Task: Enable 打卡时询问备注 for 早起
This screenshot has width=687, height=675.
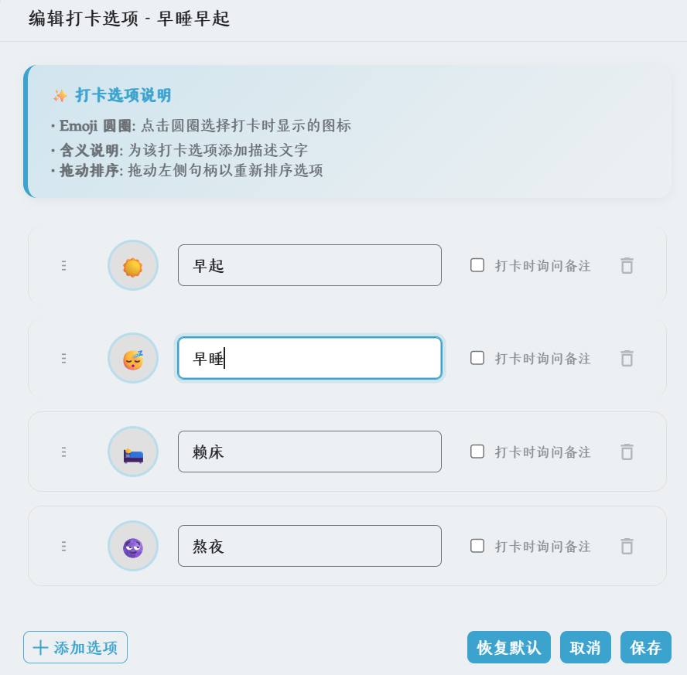Action: tap(477, 265)
